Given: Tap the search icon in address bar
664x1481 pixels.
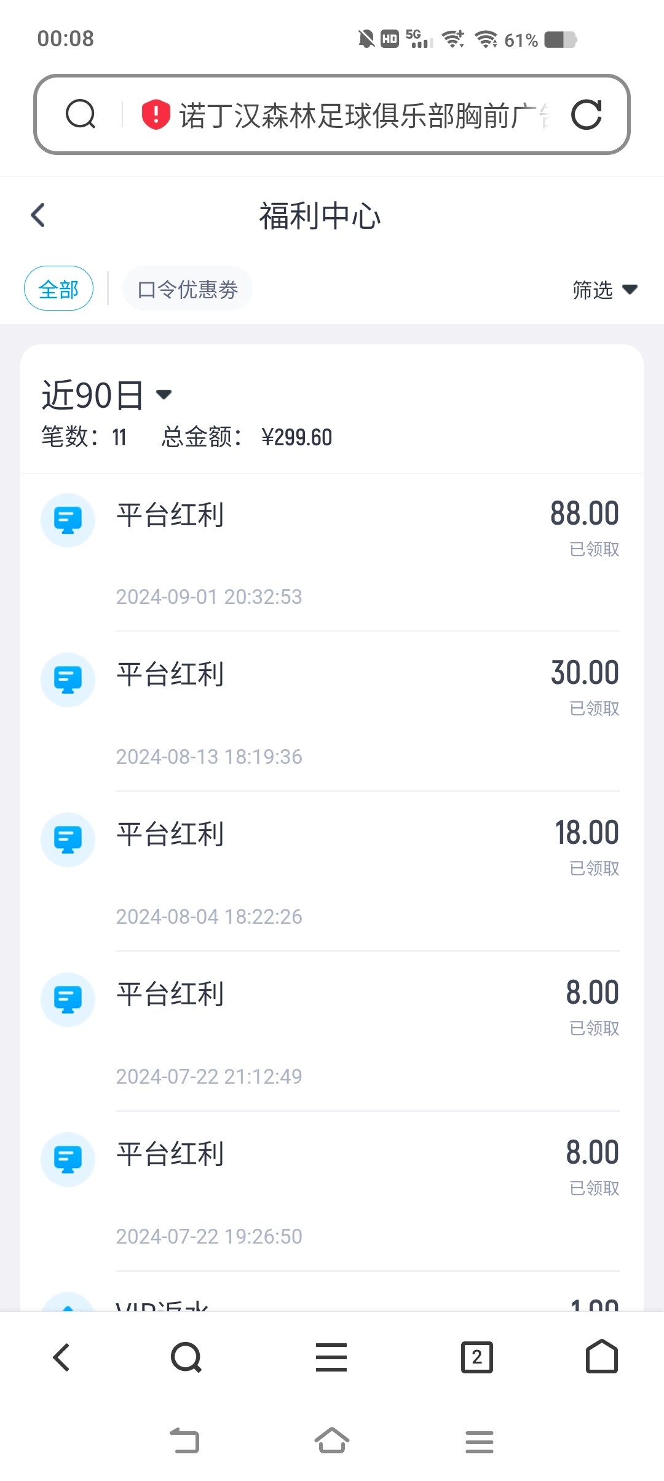Looking at the screenshot, I should coord(81,114).
